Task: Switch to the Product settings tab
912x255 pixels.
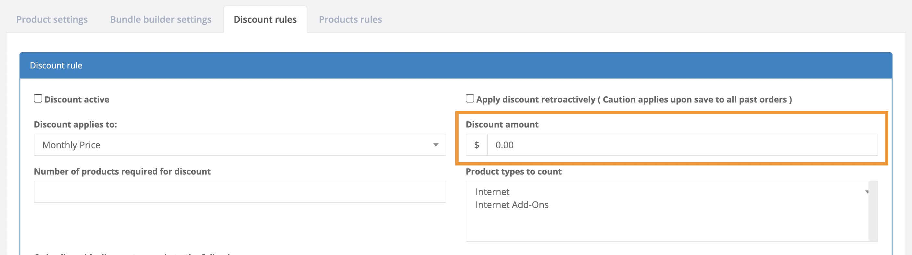Action: coord(52,19)
